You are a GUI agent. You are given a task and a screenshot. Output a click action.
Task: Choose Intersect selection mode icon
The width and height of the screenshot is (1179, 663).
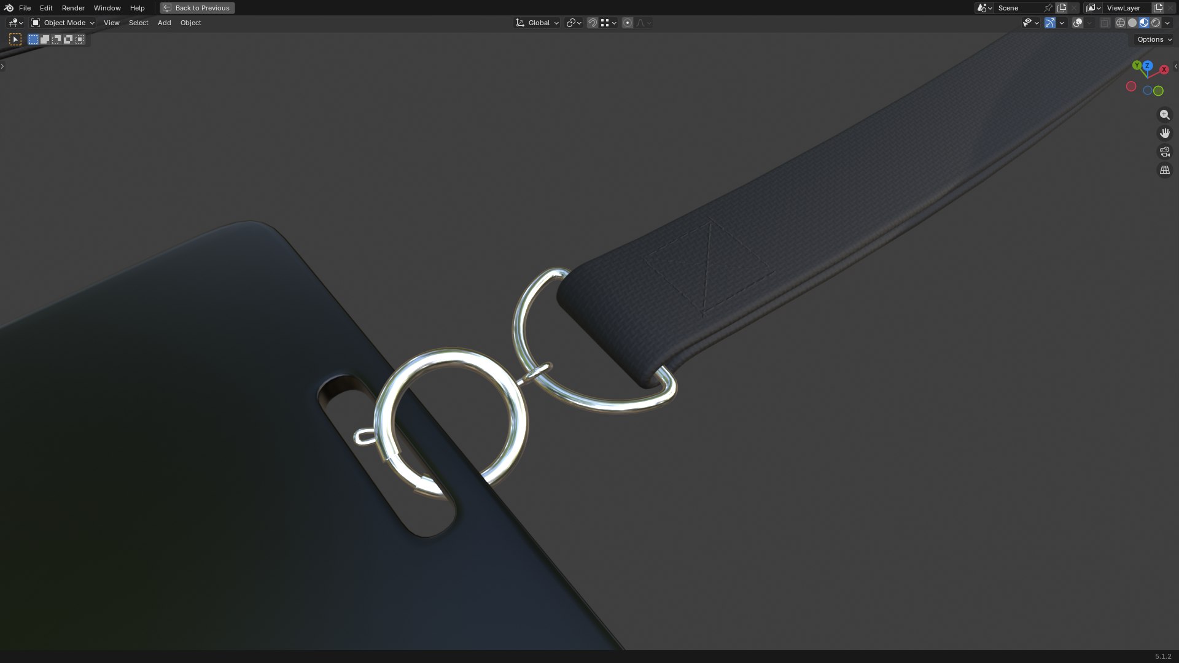(80, 39)
